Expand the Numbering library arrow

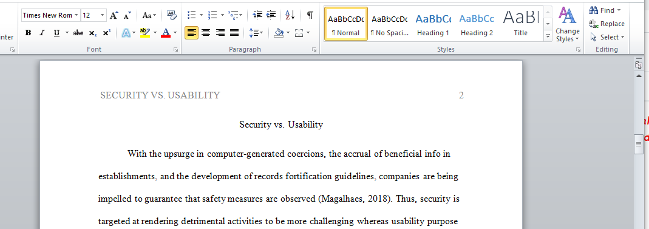(222, 15)
